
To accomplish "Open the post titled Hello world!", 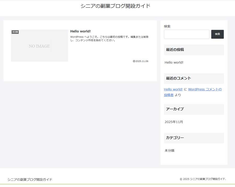I will tap(80, 31).
